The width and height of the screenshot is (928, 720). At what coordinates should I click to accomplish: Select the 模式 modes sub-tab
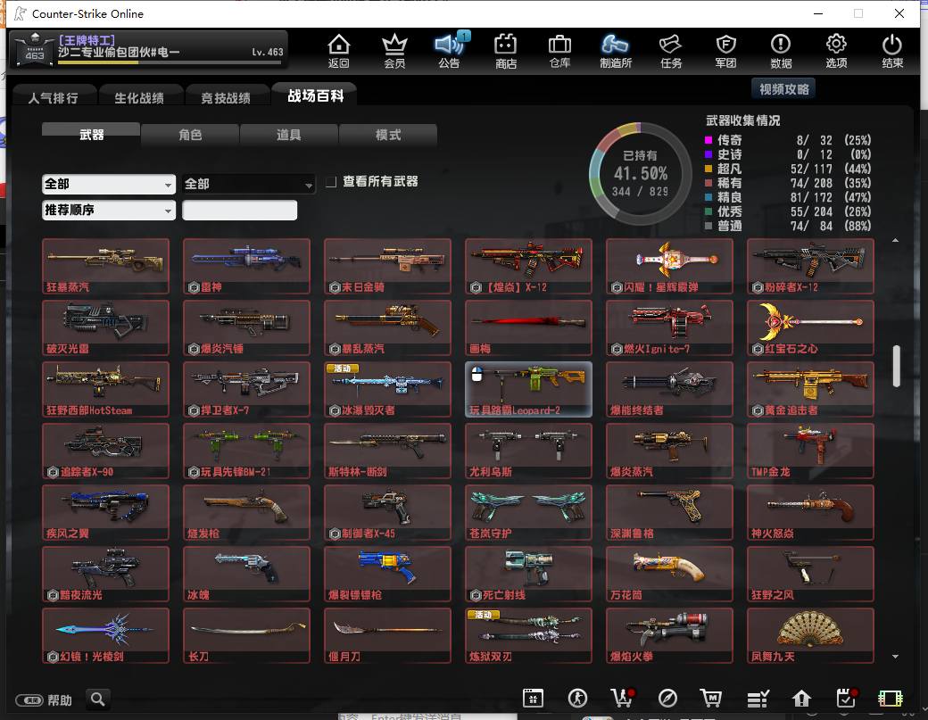388,135
